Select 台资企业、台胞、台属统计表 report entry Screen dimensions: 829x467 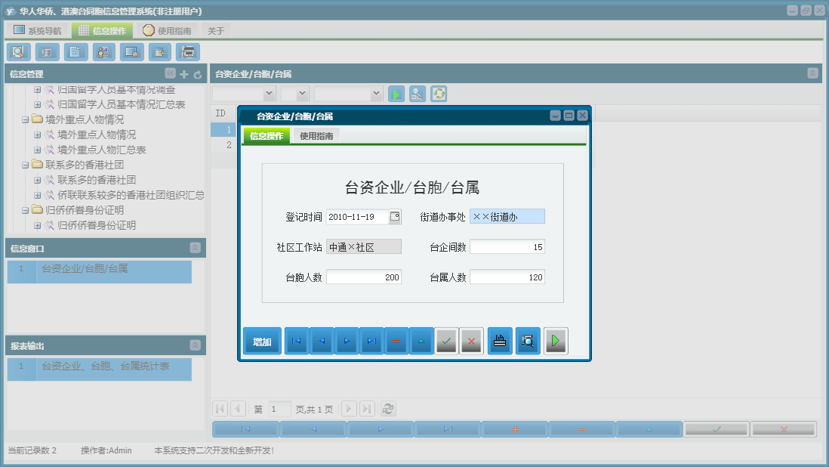coord(100,370)
